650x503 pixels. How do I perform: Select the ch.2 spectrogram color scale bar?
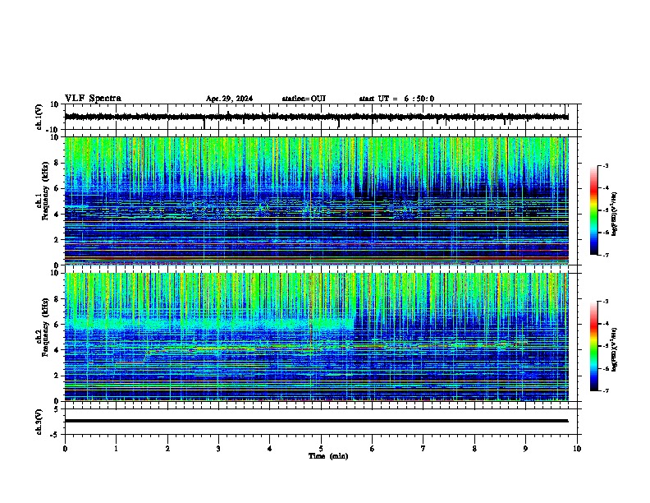tap(593, 346)
